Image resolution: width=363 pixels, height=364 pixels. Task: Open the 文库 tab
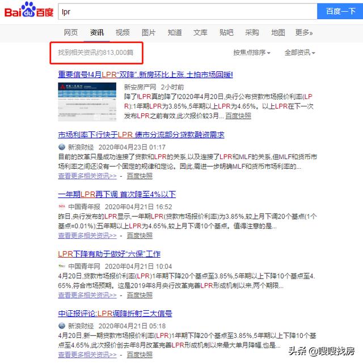[200, 32]
